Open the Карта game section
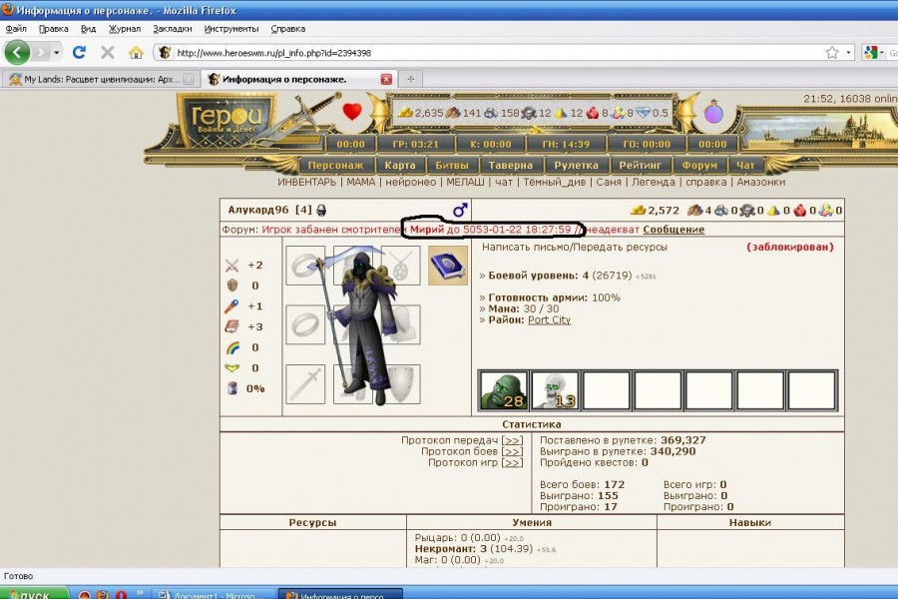 pos(400,165)
